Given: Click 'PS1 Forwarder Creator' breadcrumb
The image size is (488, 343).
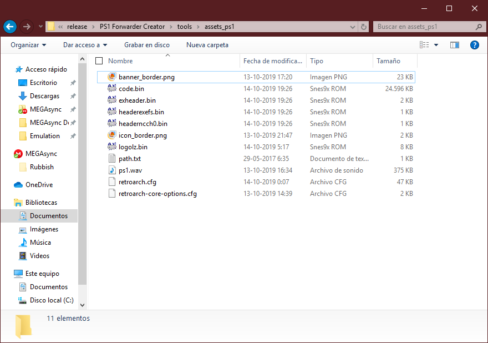Looking at the screenshot, I should [x=133, y=27].
